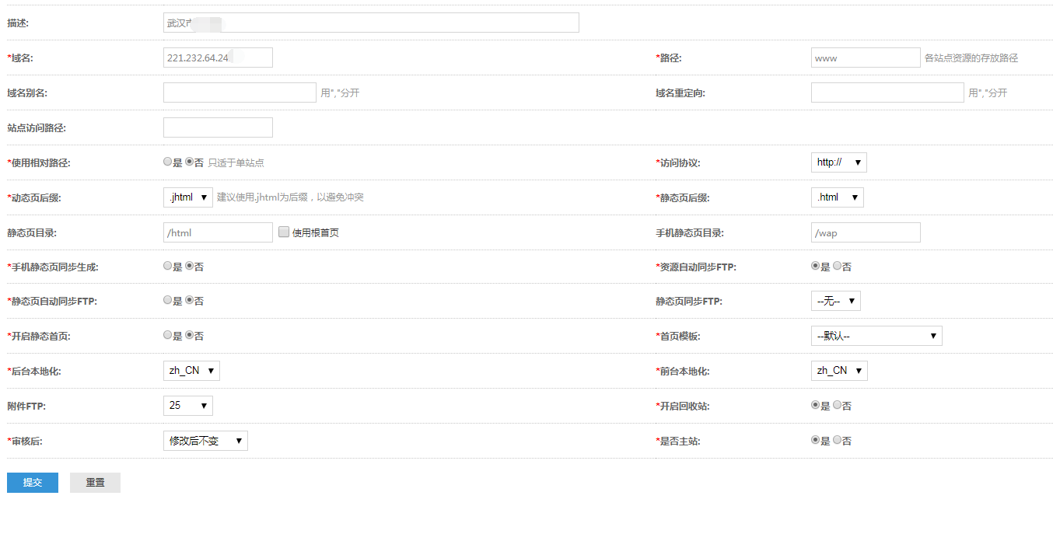Select 是 for 资源自动同步FTP
Viewport: 1053px width, 541px height.
(815, 266)
